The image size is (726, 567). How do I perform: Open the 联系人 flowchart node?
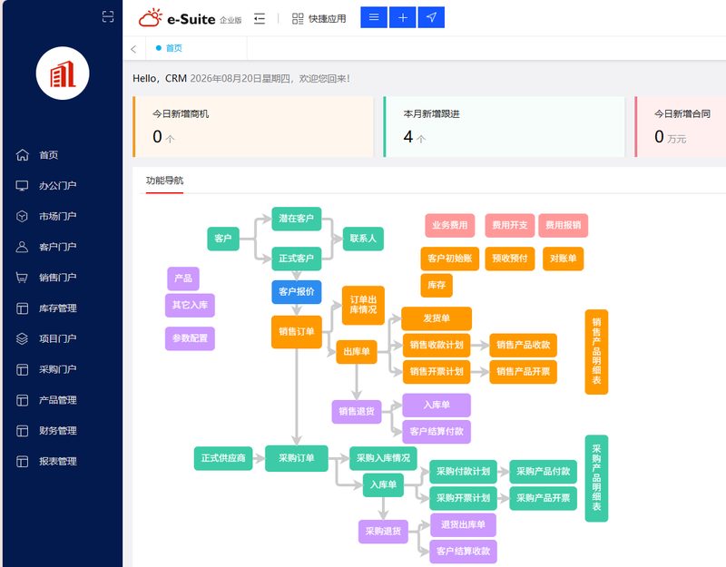coord(363,239)
